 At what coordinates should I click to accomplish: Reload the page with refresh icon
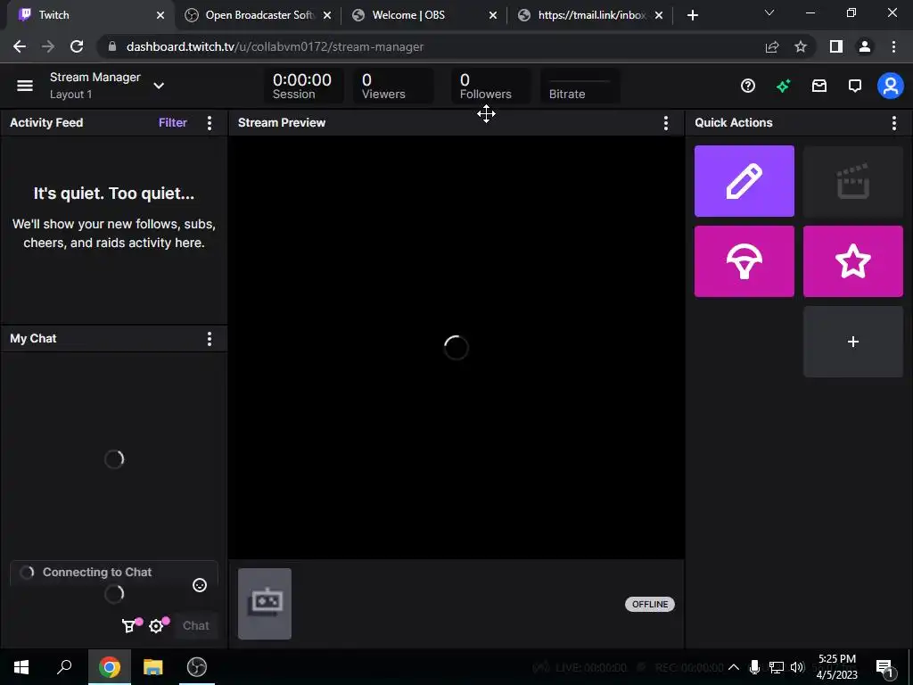click(x=77, y=46)
